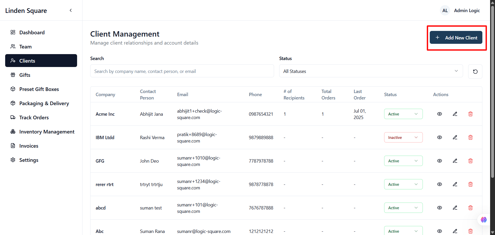Click the Email column header
Viewport: 495px width, 235px height.
[x=183, y=95]
